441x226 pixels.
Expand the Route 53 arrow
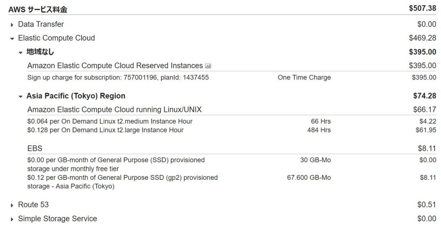click(12, 205)
